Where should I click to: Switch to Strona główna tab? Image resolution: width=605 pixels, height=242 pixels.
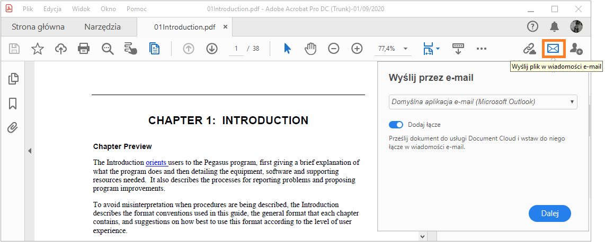38,27
